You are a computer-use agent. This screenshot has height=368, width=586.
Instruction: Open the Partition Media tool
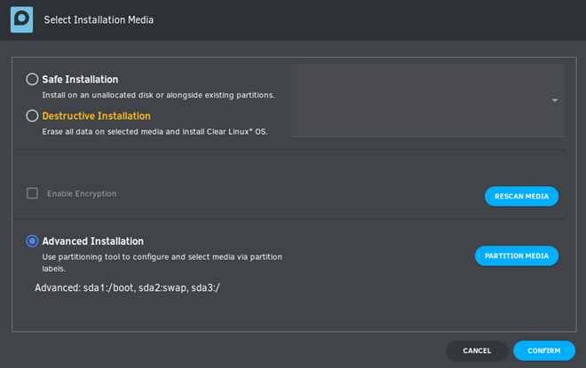[517, 256]
